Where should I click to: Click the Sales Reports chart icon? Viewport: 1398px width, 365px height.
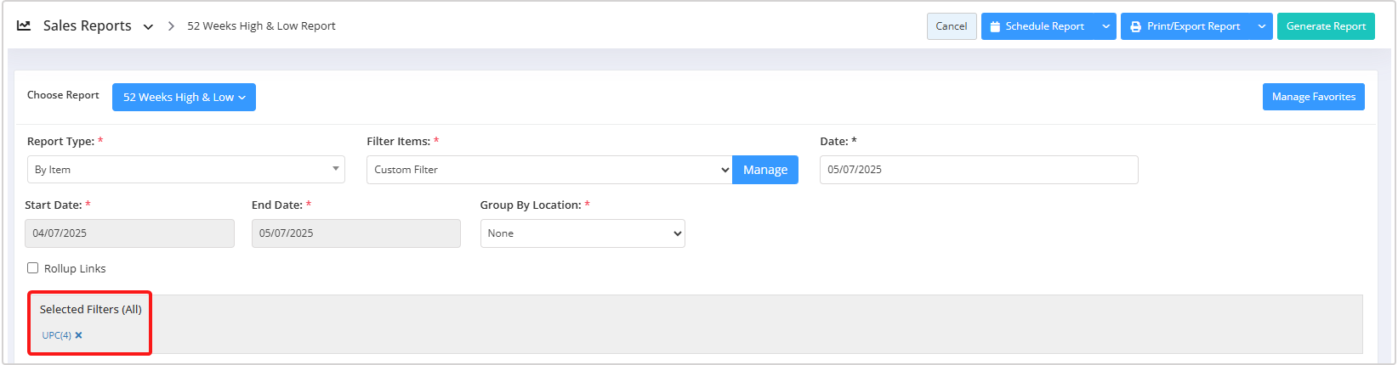click(x=24, y=26)
